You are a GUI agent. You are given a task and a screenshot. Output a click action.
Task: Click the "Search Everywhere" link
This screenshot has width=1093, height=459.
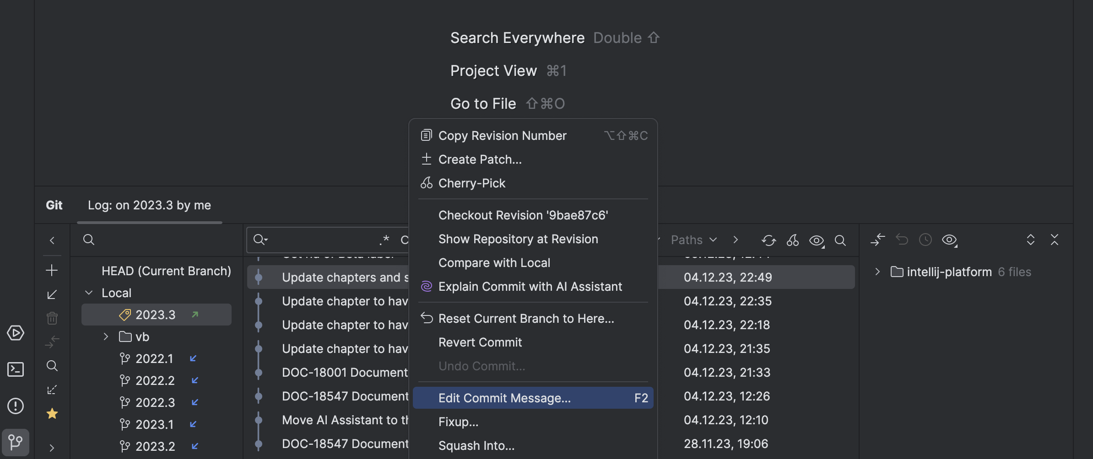pos(517,37)
